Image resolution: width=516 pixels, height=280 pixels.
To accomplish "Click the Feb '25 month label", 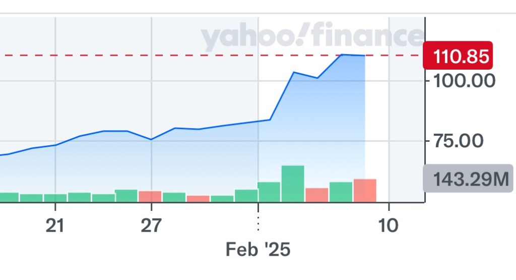I will [258, 249].
